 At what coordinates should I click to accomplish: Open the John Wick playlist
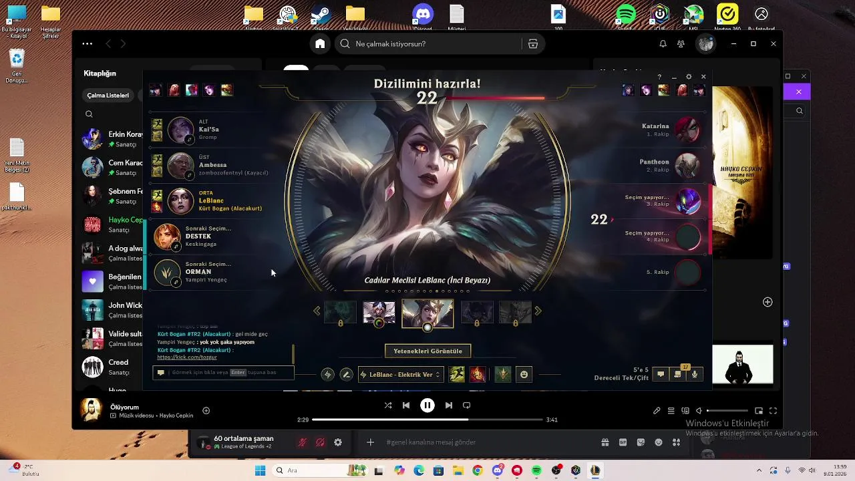pyautogui.click(x=112, y=310)
